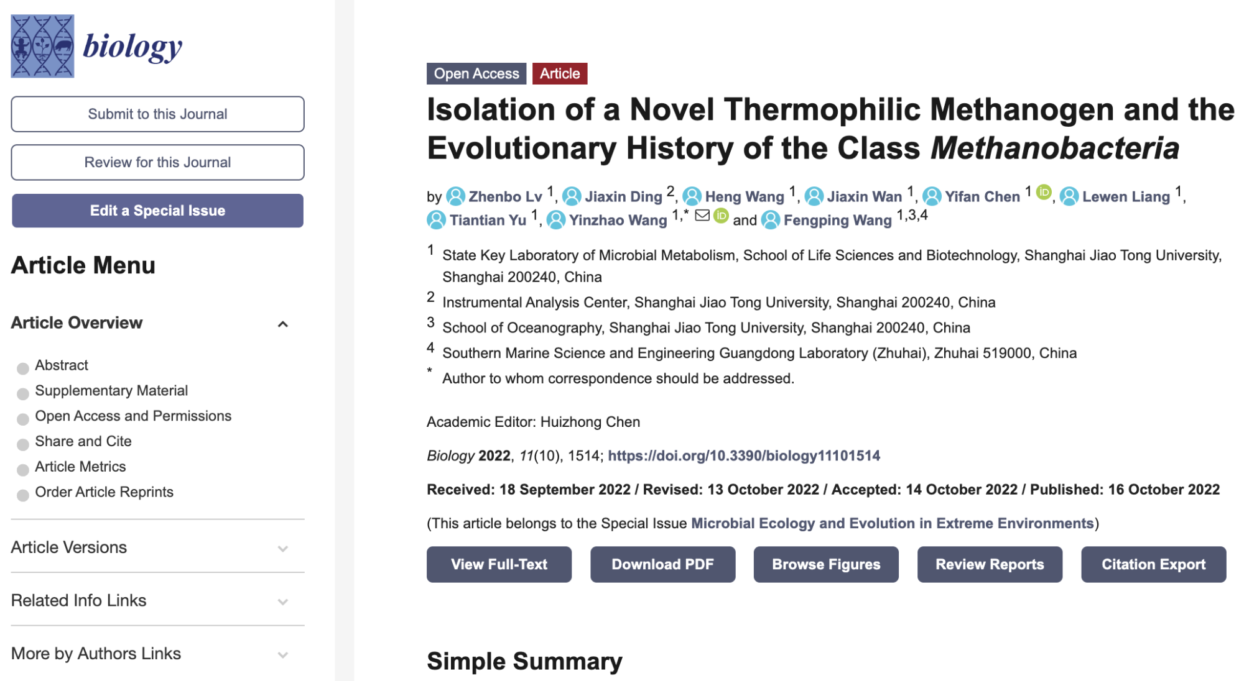The height and width of the screenshot is (681, 1244).
Task: Click Zhenbo Lv's author profile icon
Action: click(456, 196)
